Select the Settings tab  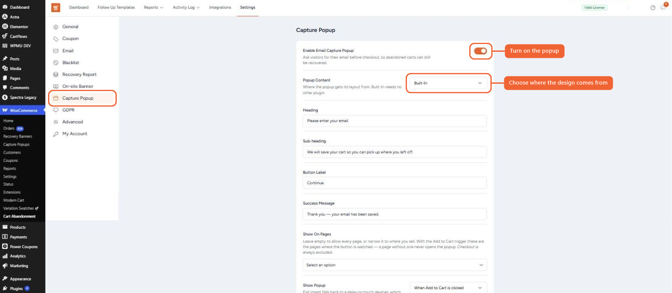pos(247,7)
